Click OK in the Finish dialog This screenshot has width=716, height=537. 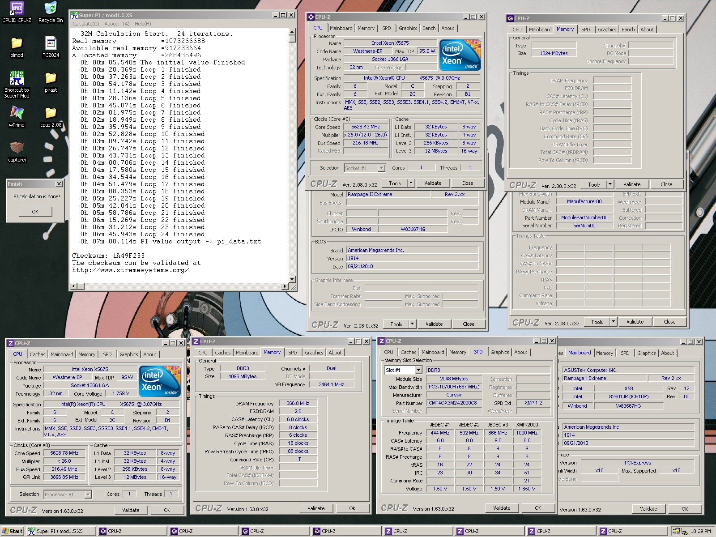35,212
